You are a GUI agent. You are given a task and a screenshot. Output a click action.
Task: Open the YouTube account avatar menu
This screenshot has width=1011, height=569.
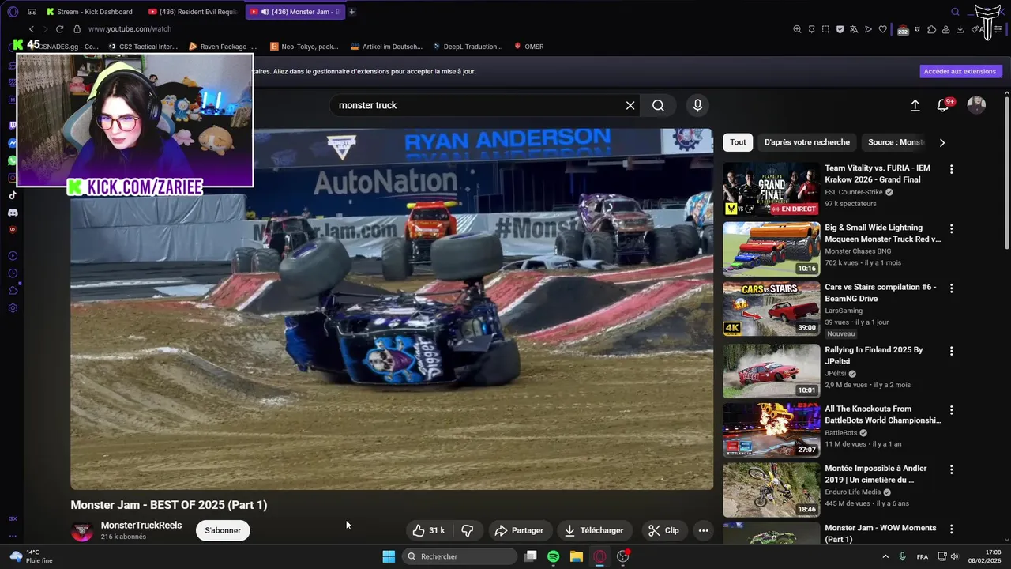coord(976,105)
